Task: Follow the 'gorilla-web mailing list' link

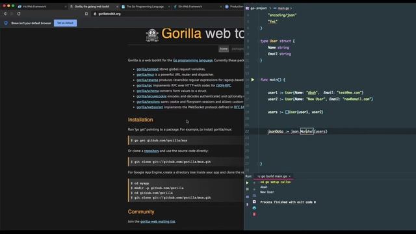Action: 157,222
